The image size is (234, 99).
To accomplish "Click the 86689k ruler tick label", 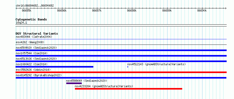I will [x=167, y=10].
